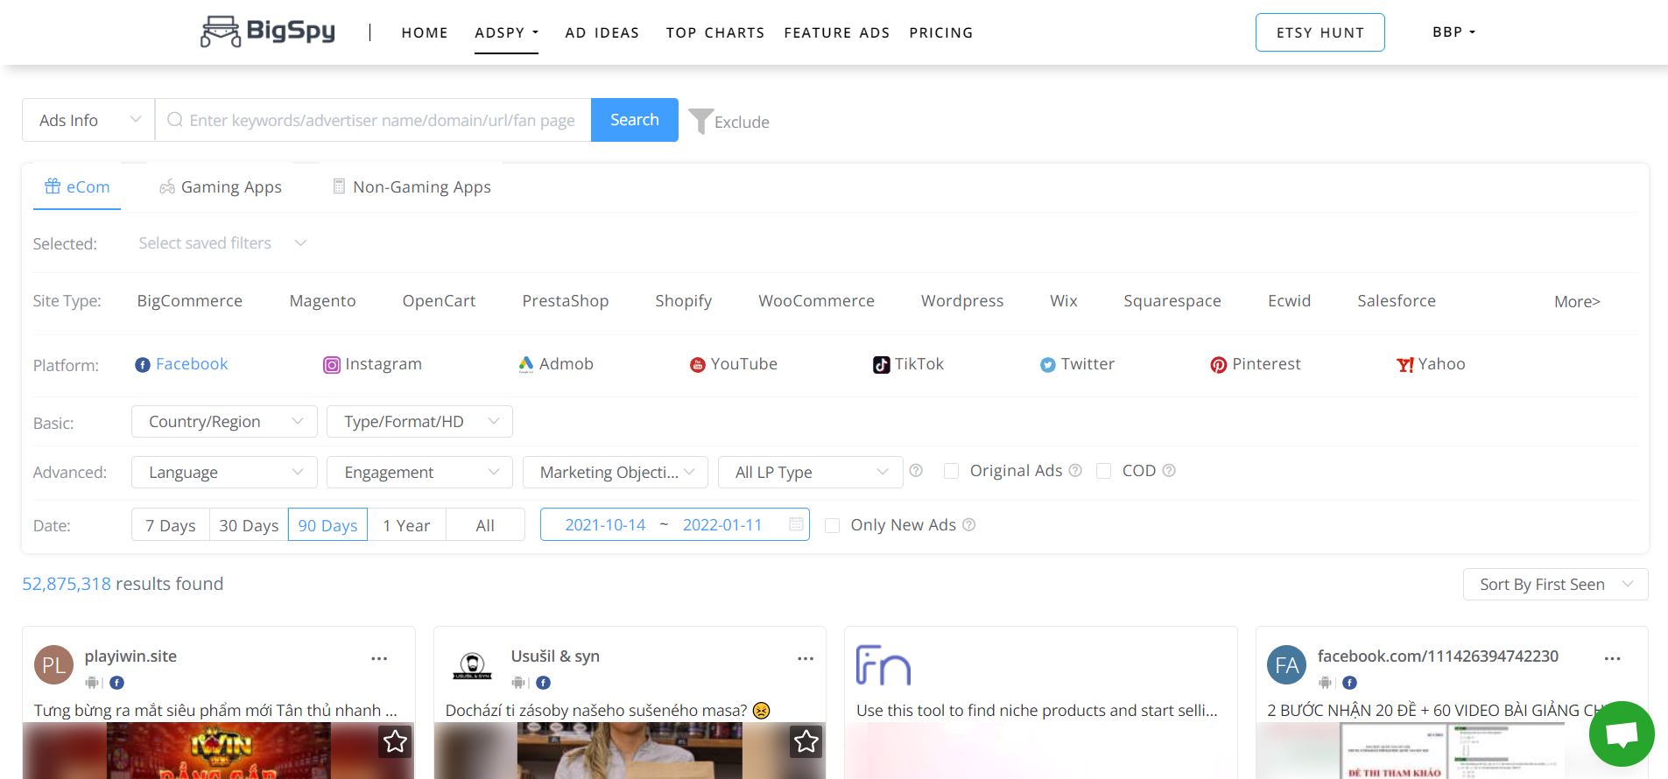
Task: Check the Only New Ads option
Action: pos(833,525)
